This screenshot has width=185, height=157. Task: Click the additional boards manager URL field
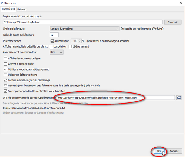coord(116,98)
